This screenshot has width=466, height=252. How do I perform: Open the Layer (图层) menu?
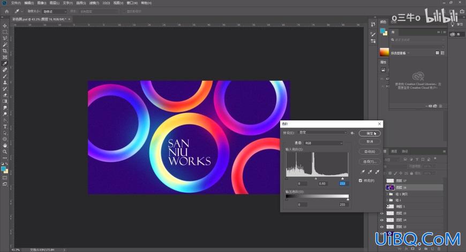point(55,3)
